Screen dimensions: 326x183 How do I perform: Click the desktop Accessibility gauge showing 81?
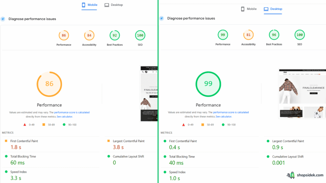248,35
